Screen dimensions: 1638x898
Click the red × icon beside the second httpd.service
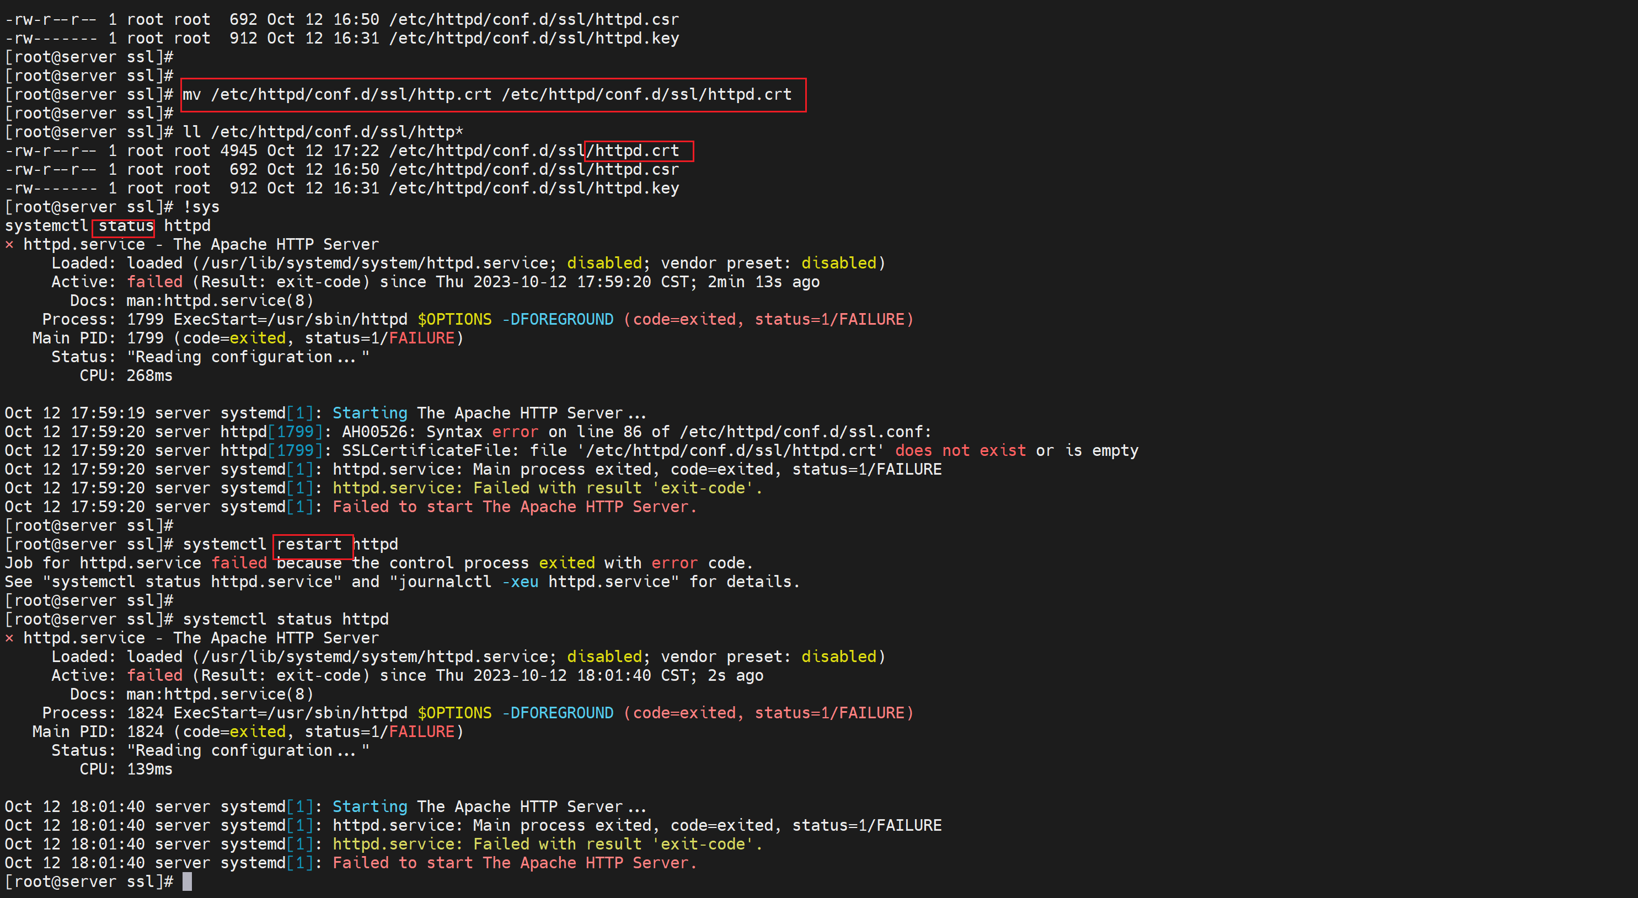[9, 638]
